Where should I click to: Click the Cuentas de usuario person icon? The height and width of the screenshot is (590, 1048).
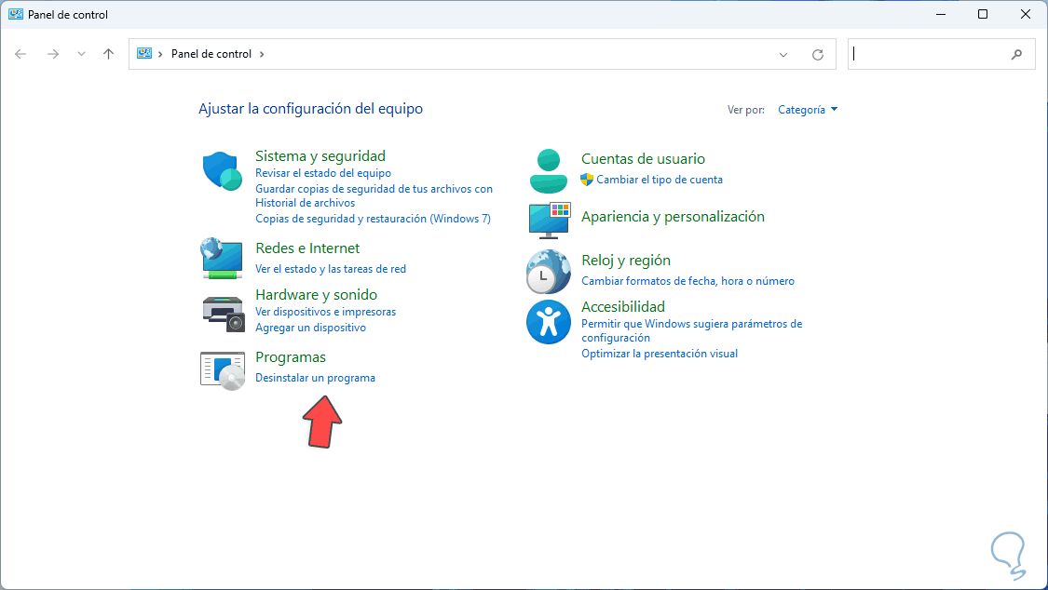[x=548, y=171]
